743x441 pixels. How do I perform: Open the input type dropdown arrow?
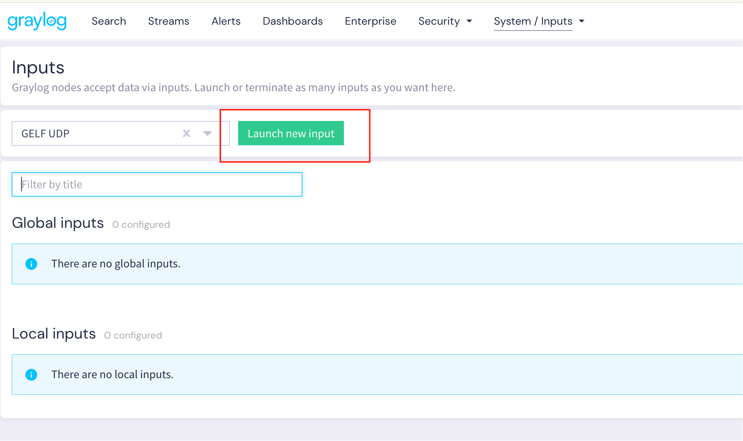tap(208, 133)
